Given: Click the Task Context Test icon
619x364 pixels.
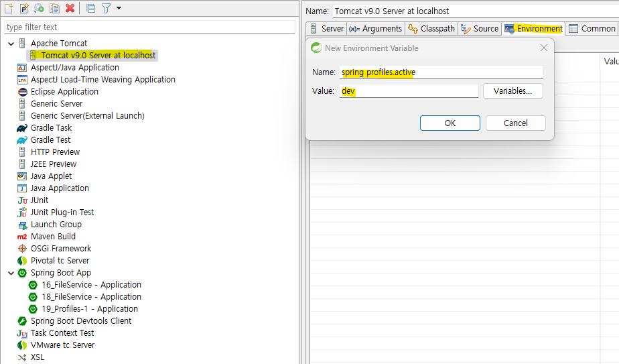Looking at the screenshot, I should point(22,333).
